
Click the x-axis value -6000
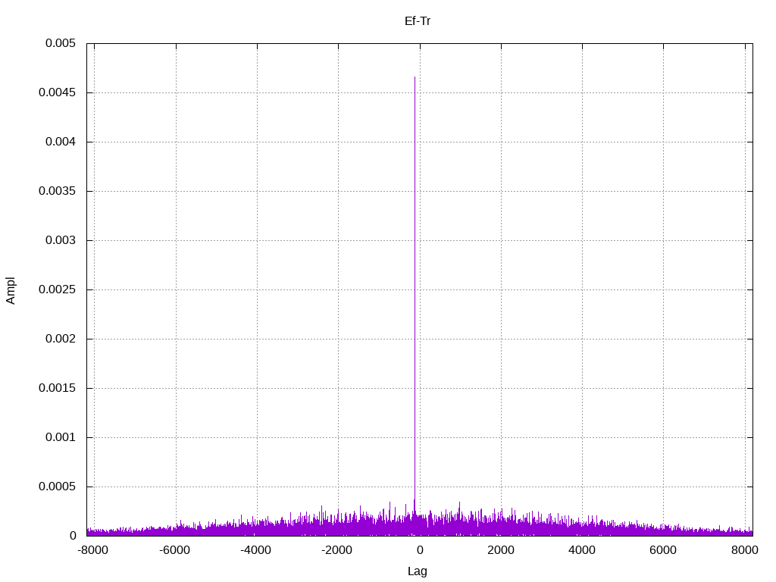coord(175,550)
